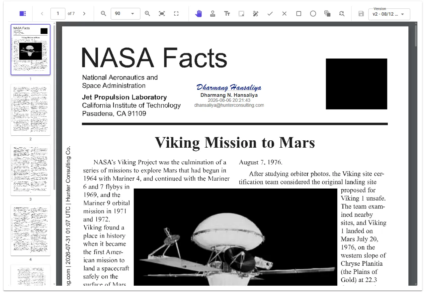Click the zoom out magnifier

point(104,14)
